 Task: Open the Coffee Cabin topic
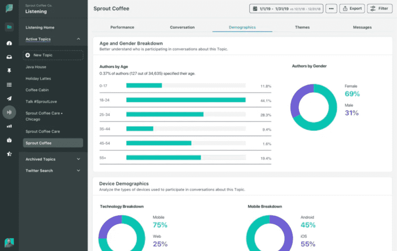pos(37,90)
